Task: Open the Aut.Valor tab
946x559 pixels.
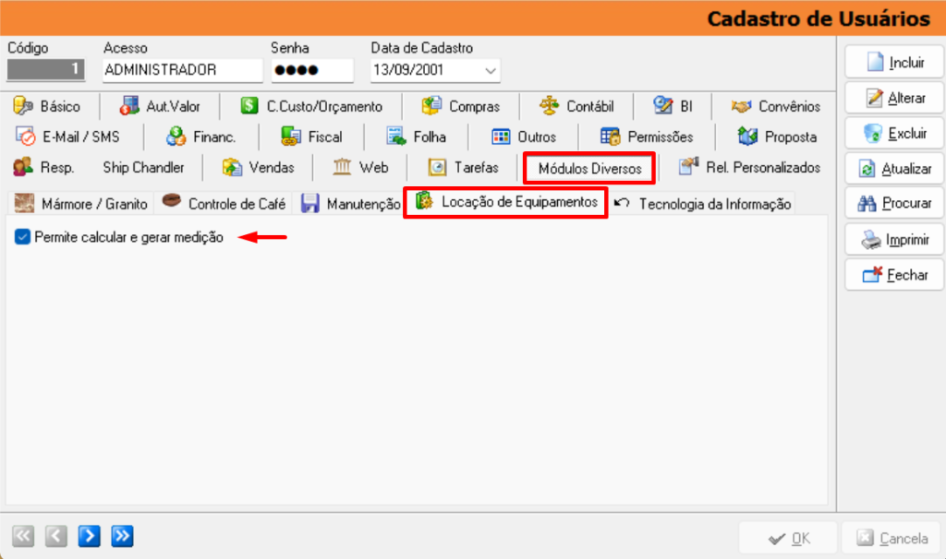Action: click(x=160, y=107)
